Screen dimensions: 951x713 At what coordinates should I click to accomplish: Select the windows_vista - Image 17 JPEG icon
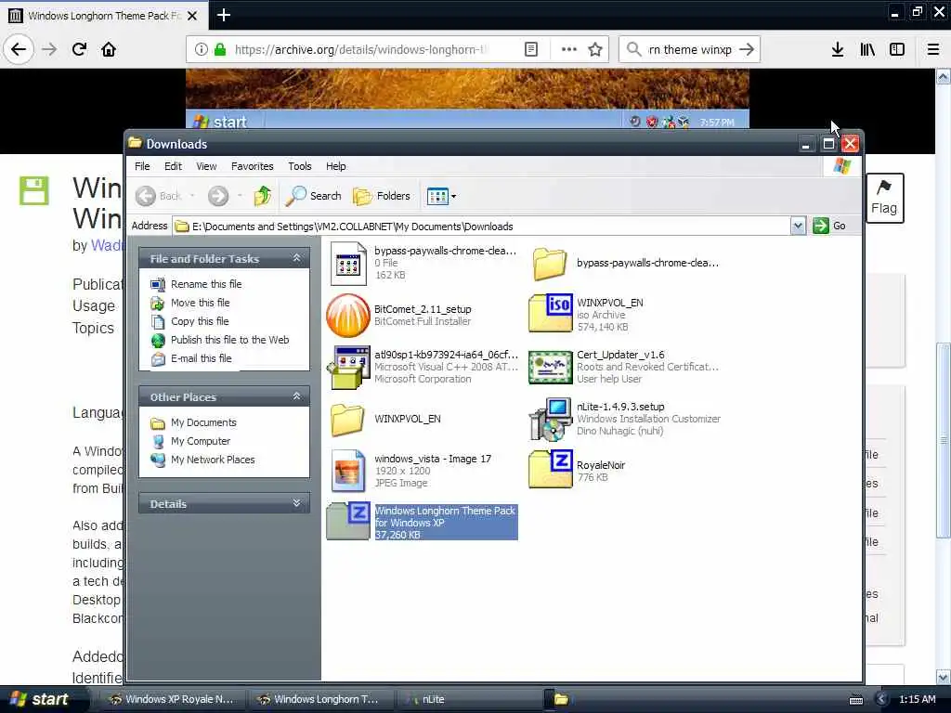(x=349, y=471)
